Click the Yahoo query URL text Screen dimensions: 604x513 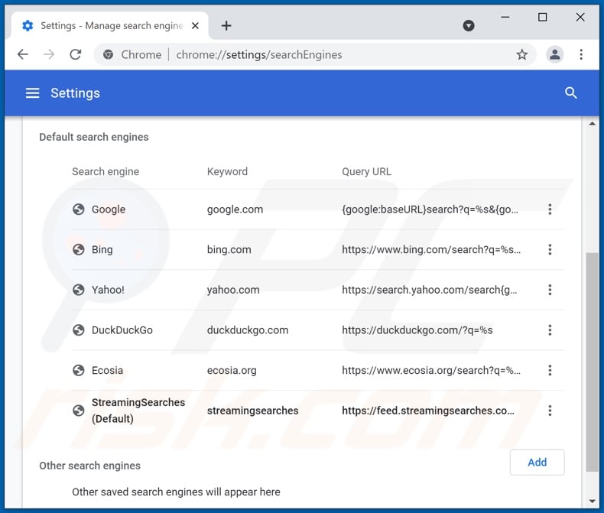click(430, 290)
